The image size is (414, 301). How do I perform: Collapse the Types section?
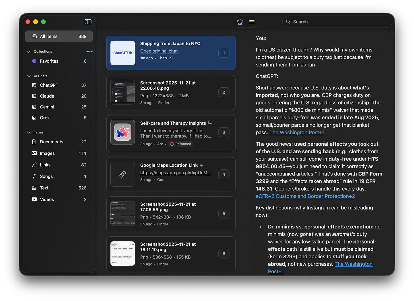[x=28, y=132]
